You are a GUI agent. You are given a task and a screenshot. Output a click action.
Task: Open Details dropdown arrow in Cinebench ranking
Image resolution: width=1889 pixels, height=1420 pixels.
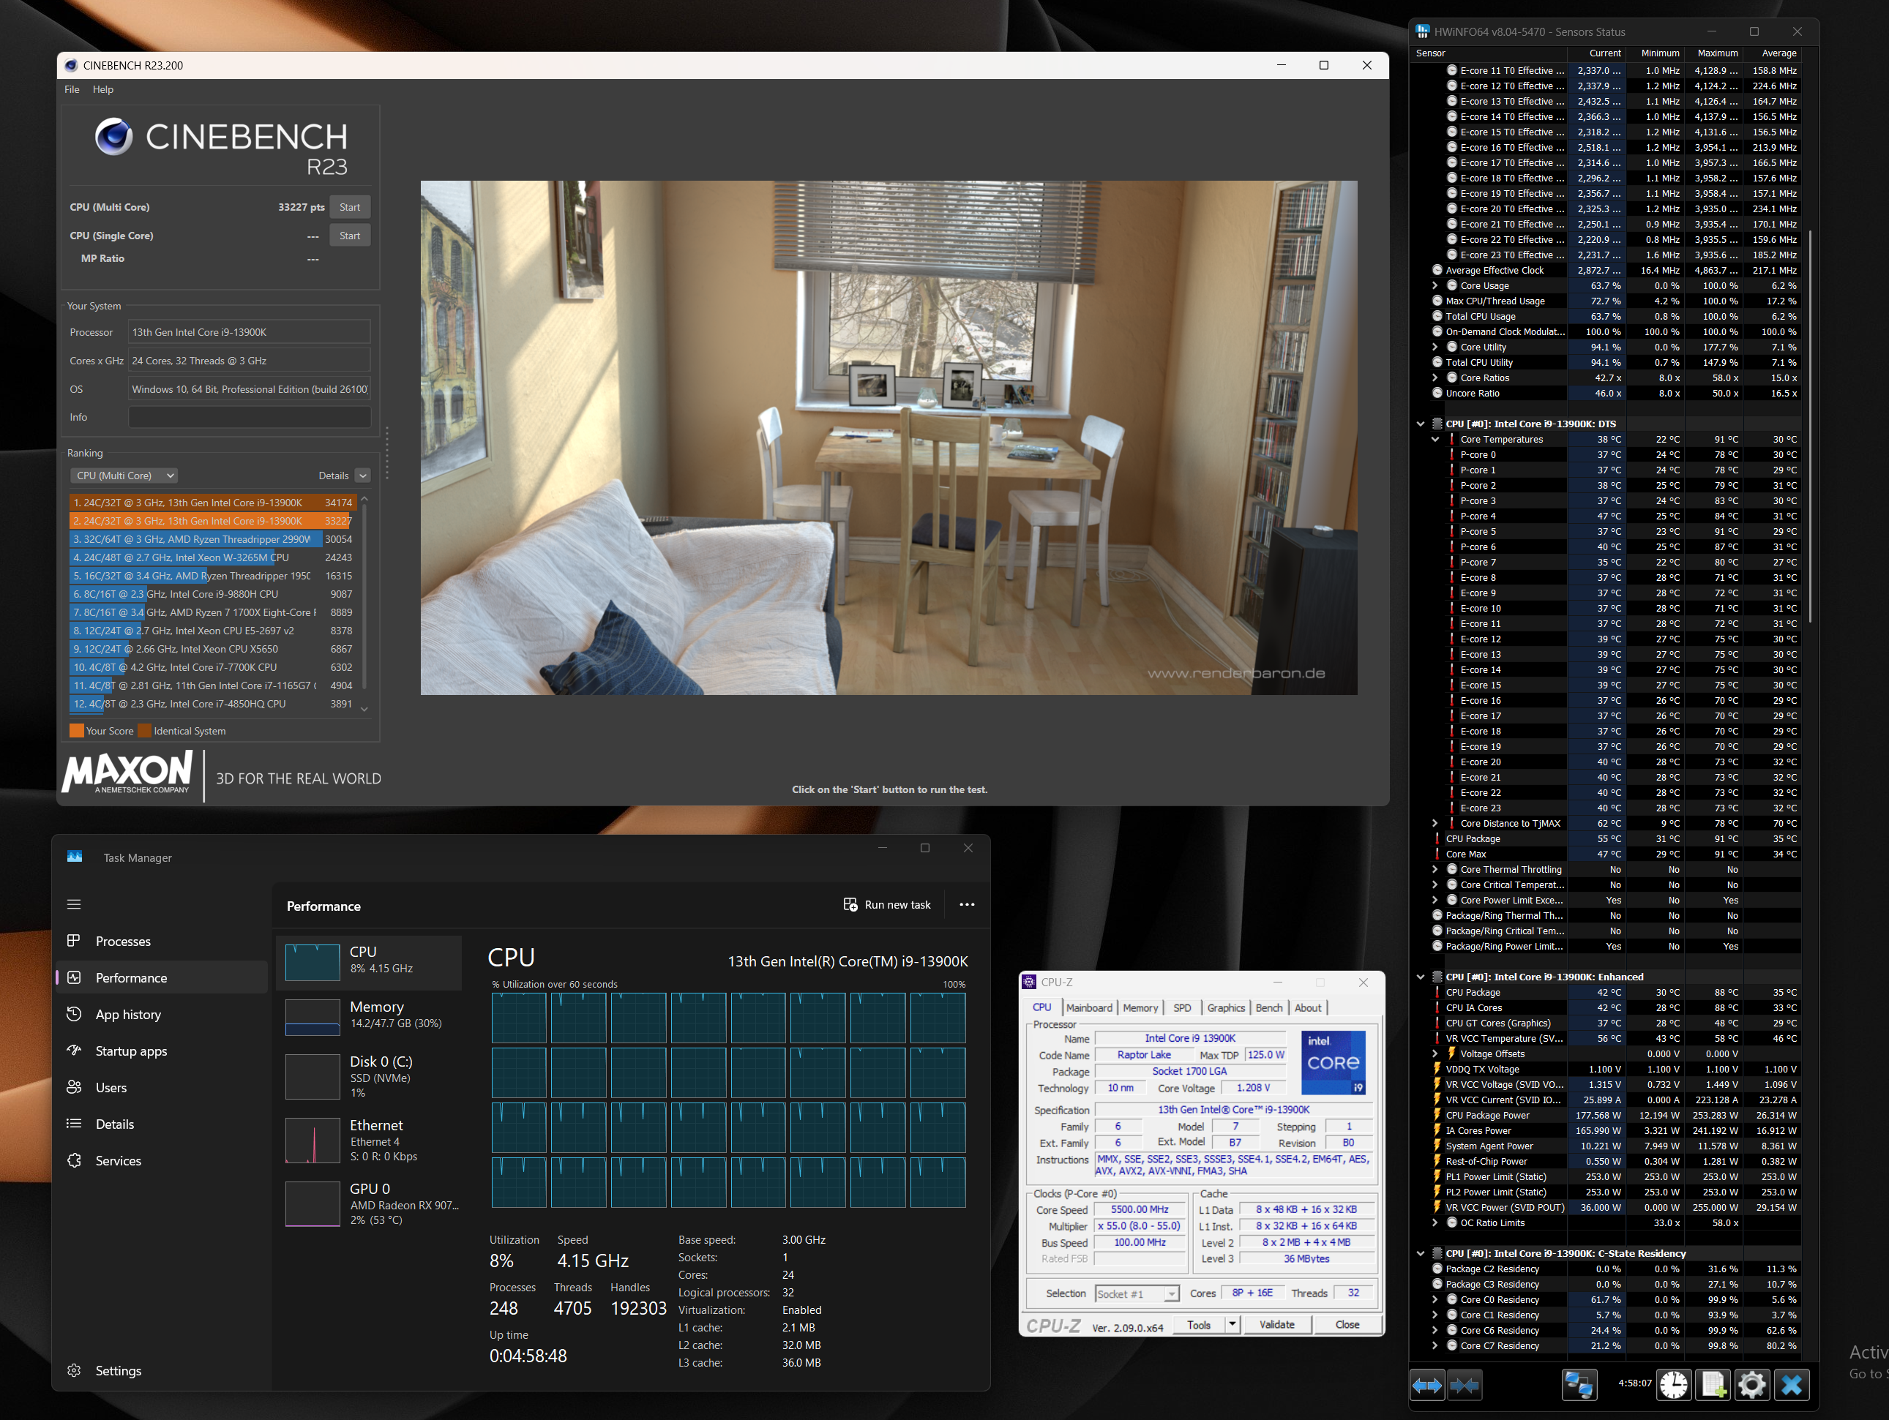click(x=363, y=476)
